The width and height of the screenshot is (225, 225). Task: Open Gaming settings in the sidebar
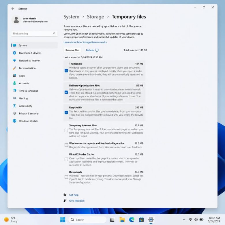pyautogui.click(x=34, y=98)
